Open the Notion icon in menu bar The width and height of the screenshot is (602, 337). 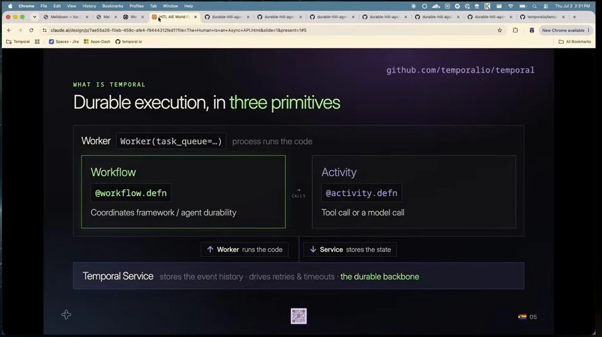pyautogui.click(x=447, y=6)
